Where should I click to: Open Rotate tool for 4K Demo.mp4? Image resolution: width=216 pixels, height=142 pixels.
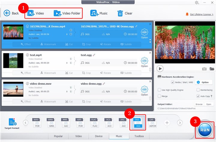pyautogui.click(x=106, y=44)
